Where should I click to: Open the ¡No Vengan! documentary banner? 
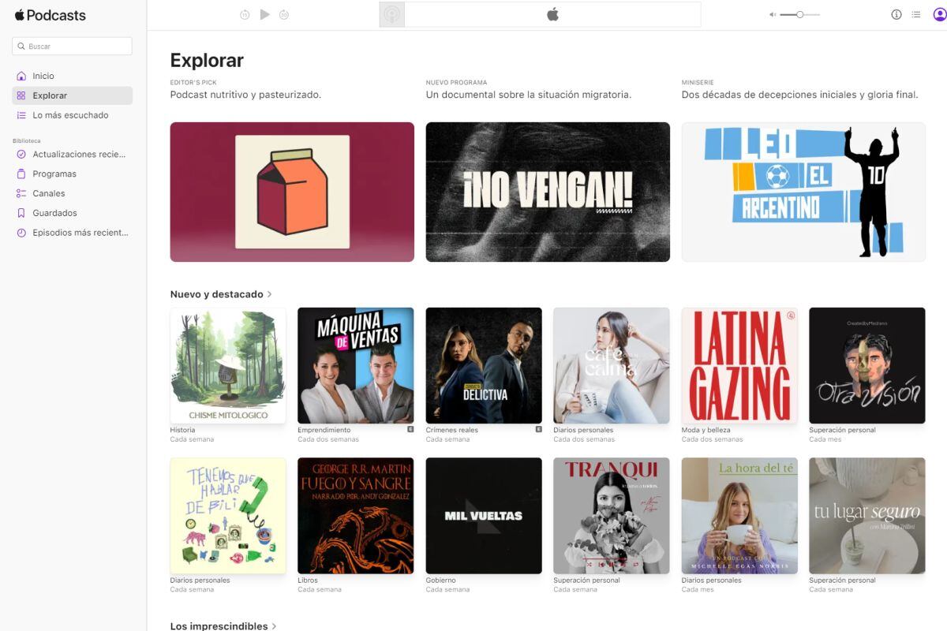click(547, 191)
